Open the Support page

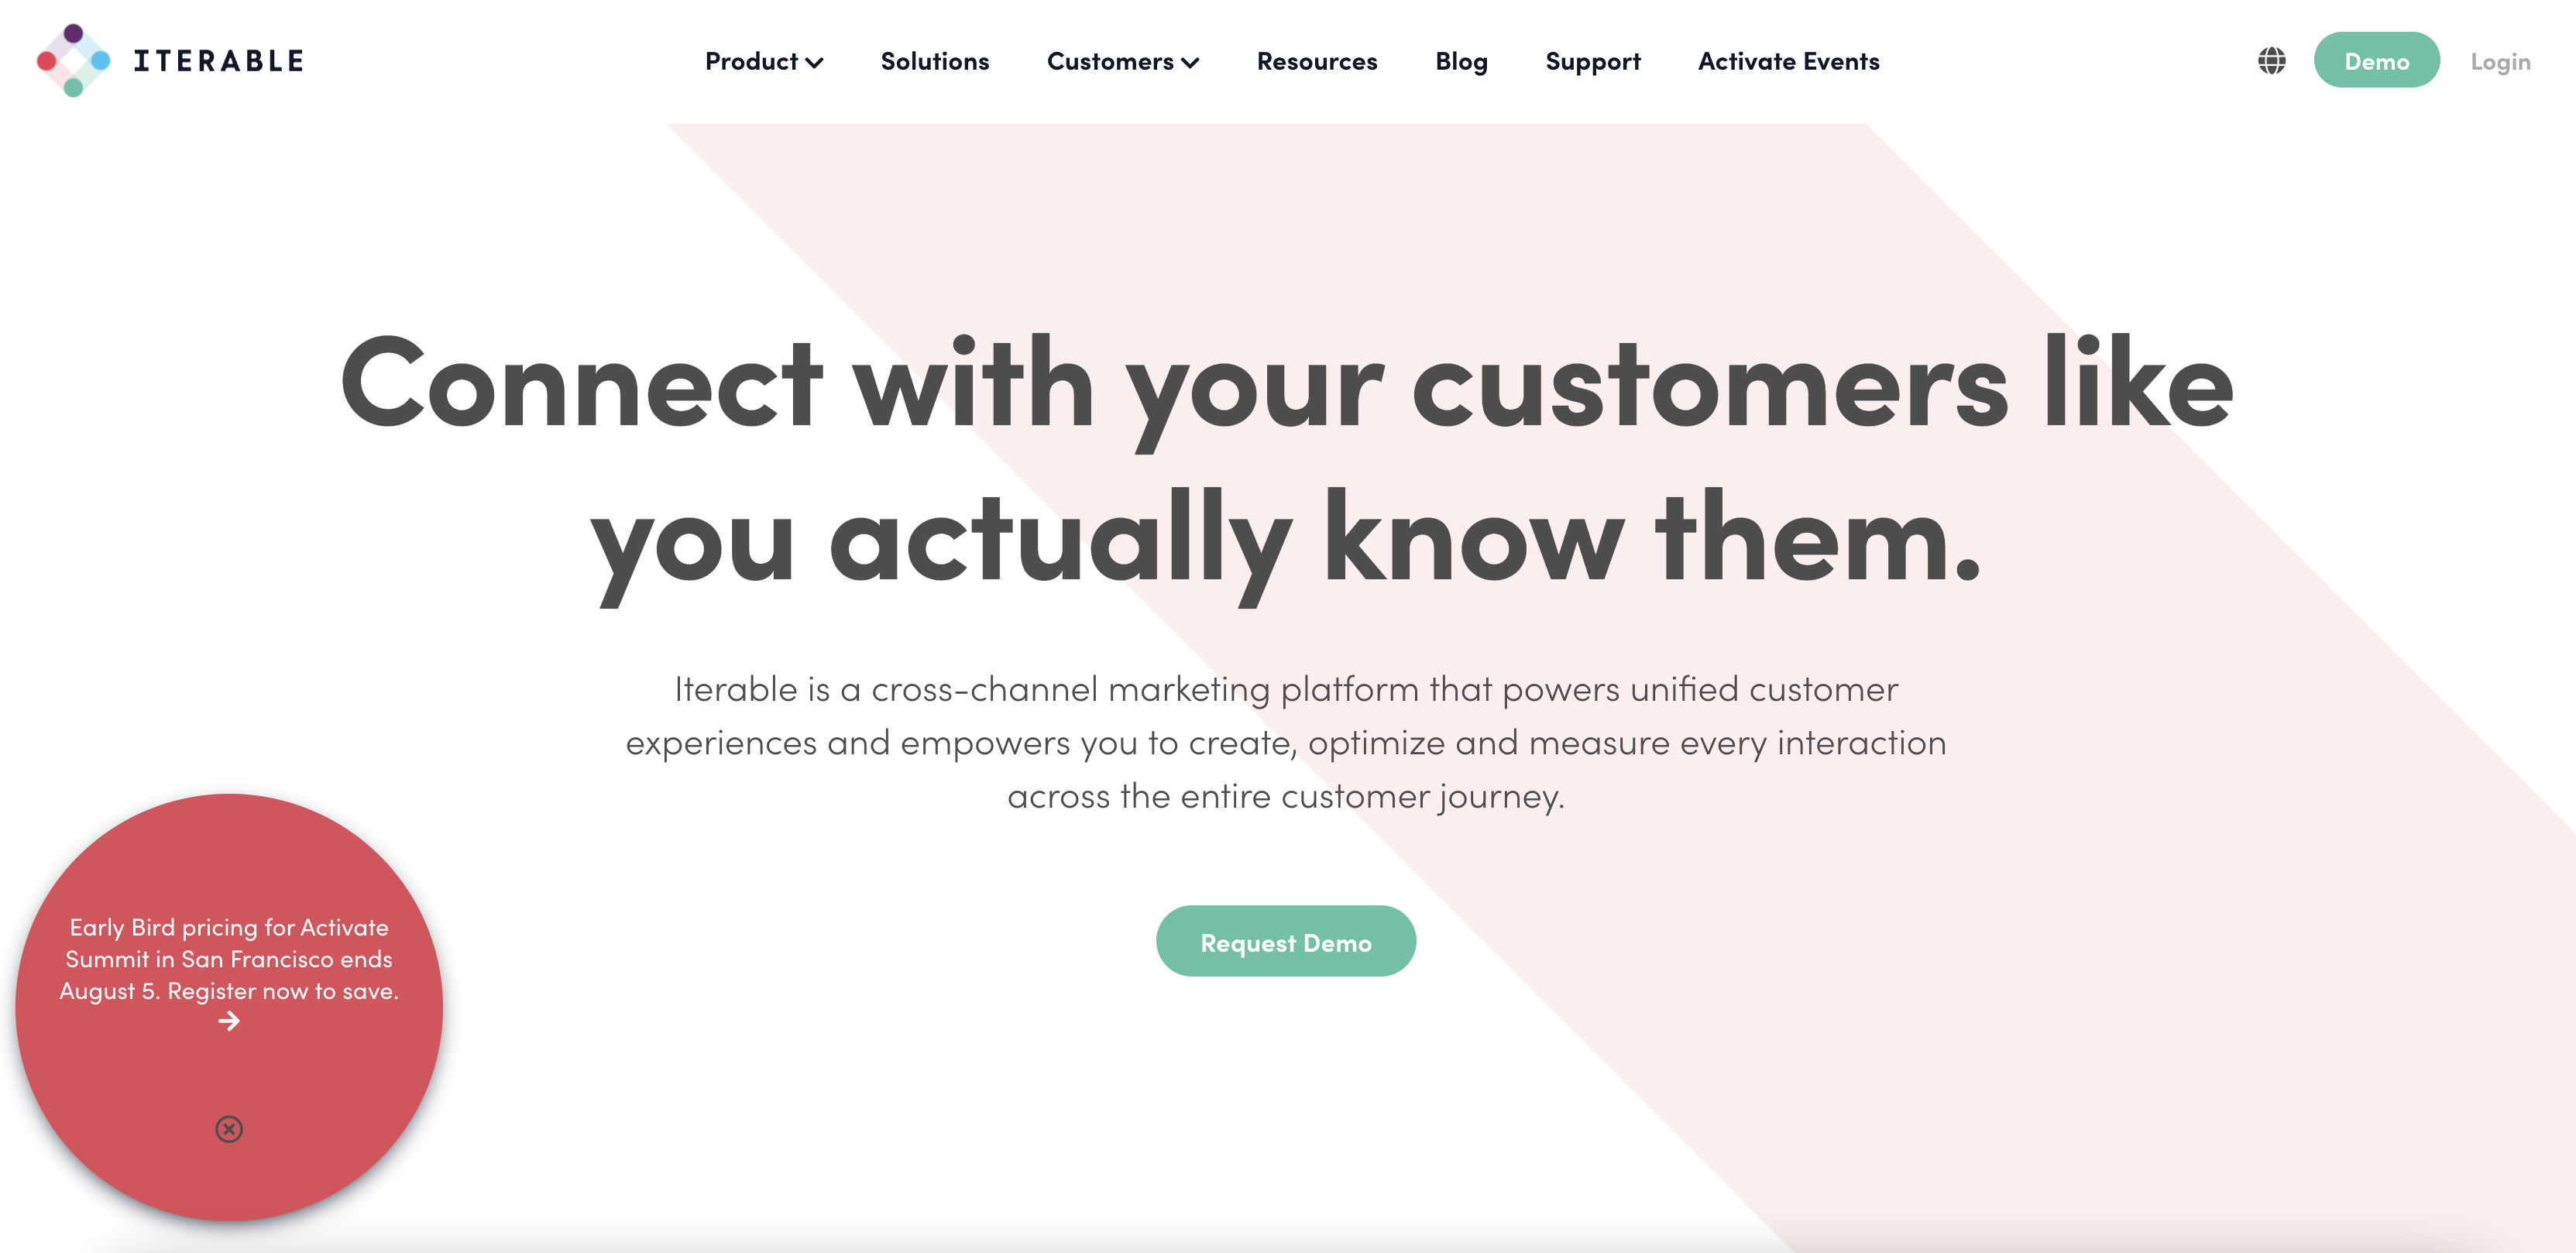(x=1592, y=62)
